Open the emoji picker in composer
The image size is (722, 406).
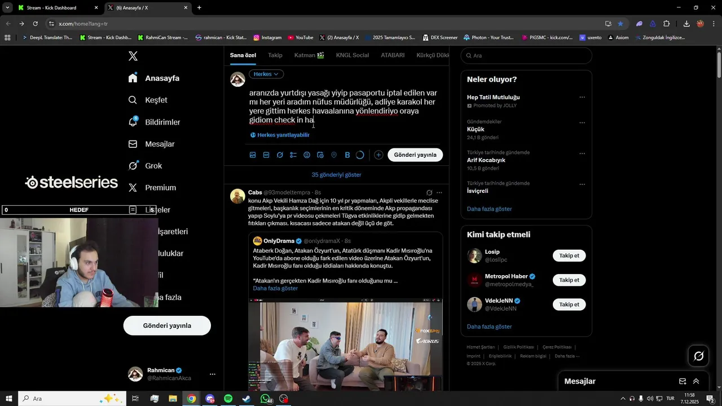[307, 155]
